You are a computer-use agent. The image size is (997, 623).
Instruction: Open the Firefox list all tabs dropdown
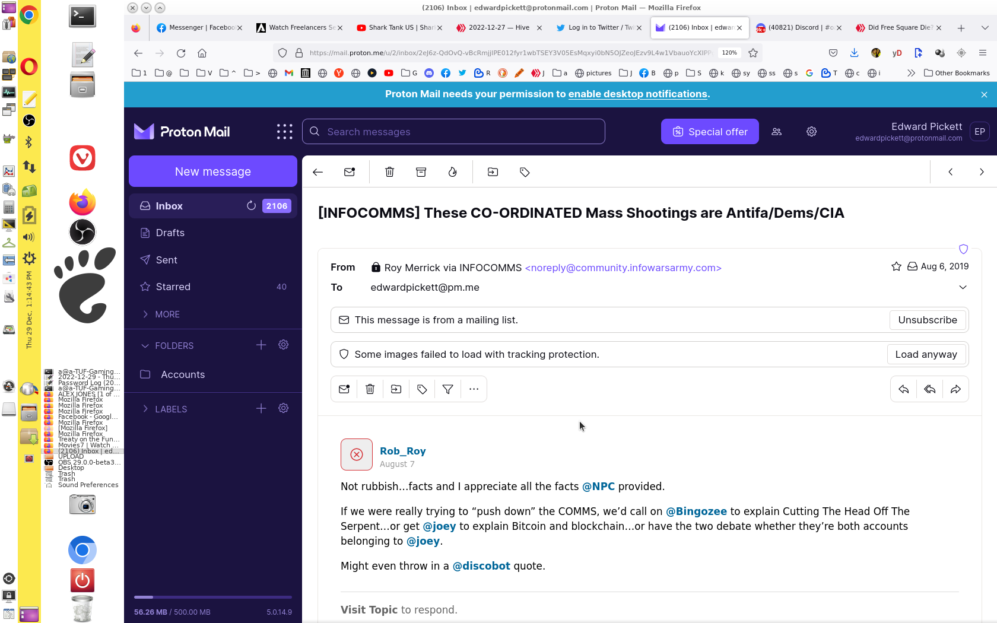(985, 28)
